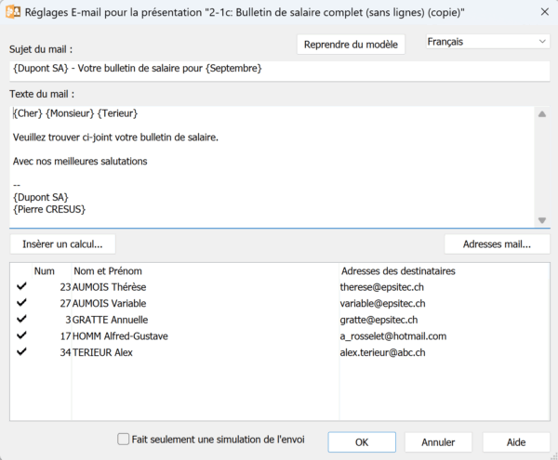Open the Français language dropdown
Viewport: 558px width, 460px height.
pos(486,42)
